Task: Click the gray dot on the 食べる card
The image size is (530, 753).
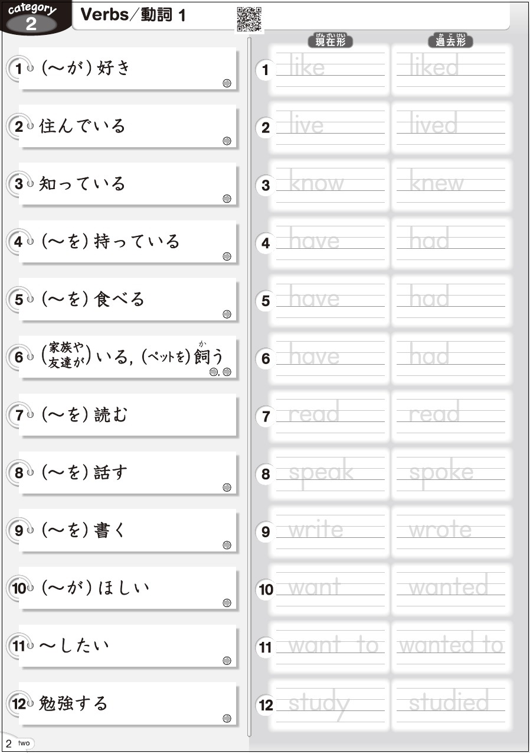Action: tap(227, 314)
